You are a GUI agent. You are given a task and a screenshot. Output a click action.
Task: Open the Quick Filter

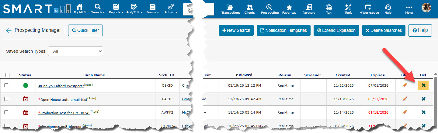point(85,30)
